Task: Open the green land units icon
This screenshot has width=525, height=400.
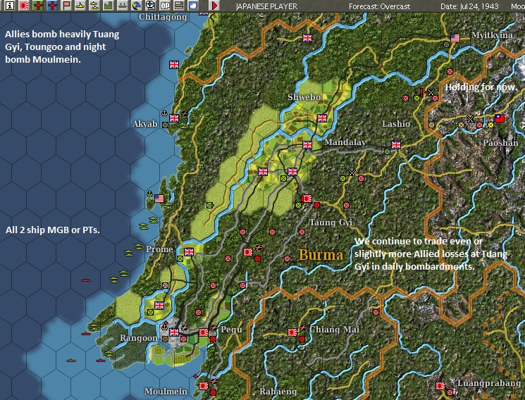Action: pos(109,6)
